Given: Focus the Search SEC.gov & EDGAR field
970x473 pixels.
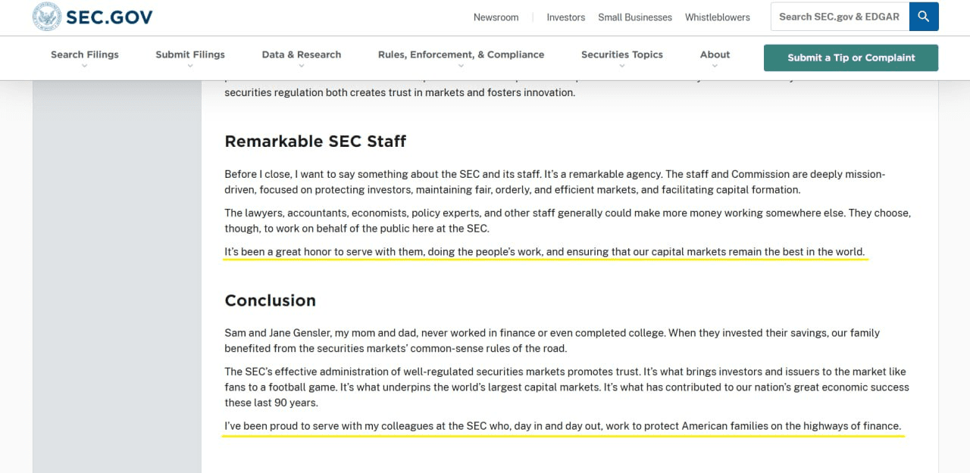Looking at the screenshot, I should pos(840,17).
